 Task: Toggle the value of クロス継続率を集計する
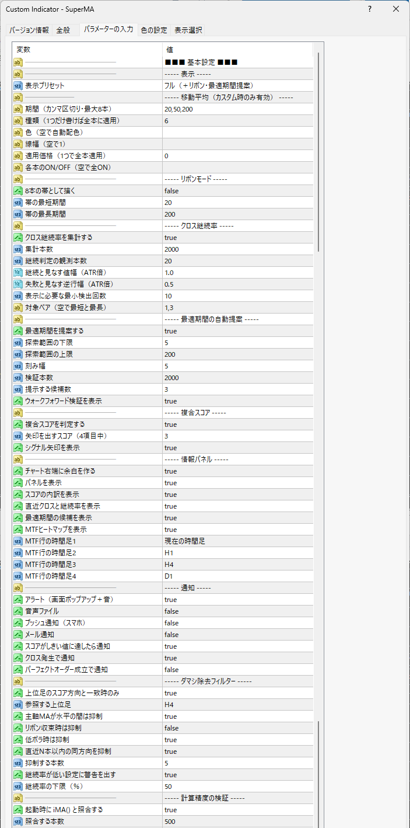coord(237,238)
